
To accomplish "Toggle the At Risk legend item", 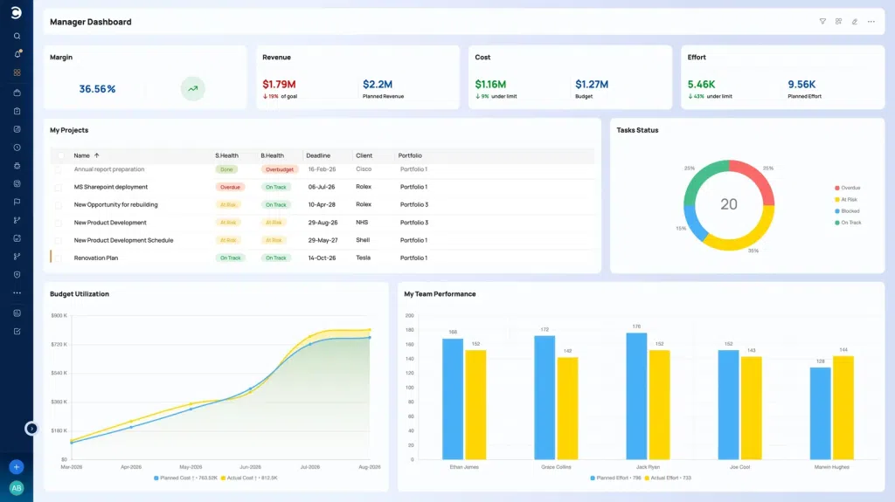I will point(846,200).
